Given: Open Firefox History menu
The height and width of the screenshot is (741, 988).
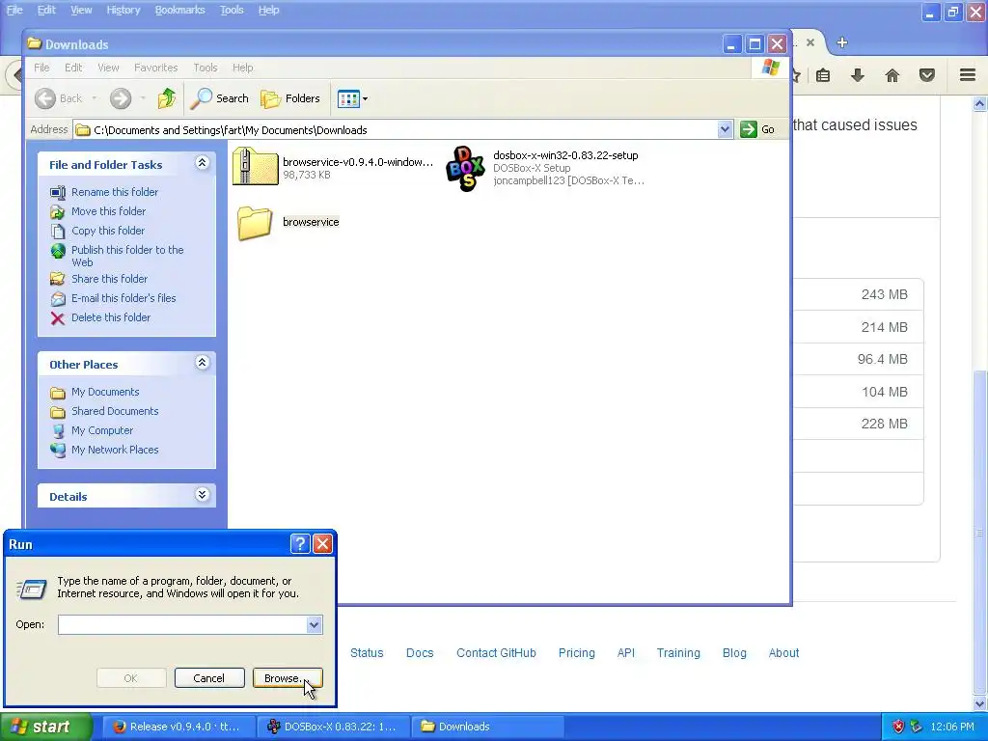Looking at the screenshot, I should [x=123, y=10].
